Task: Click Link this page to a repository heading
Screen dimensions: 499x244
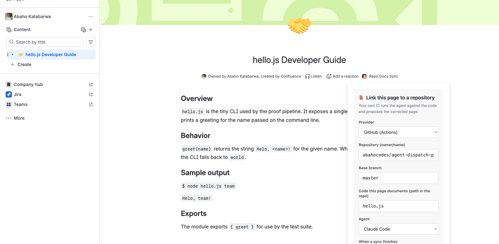Action: tap(400, 98)
